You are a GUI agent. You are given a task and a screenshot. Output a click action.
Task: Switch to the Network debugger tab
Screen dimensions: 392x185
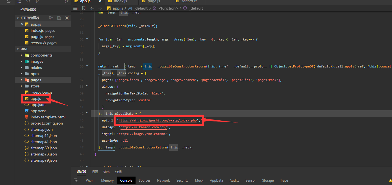tap(163, 181)
